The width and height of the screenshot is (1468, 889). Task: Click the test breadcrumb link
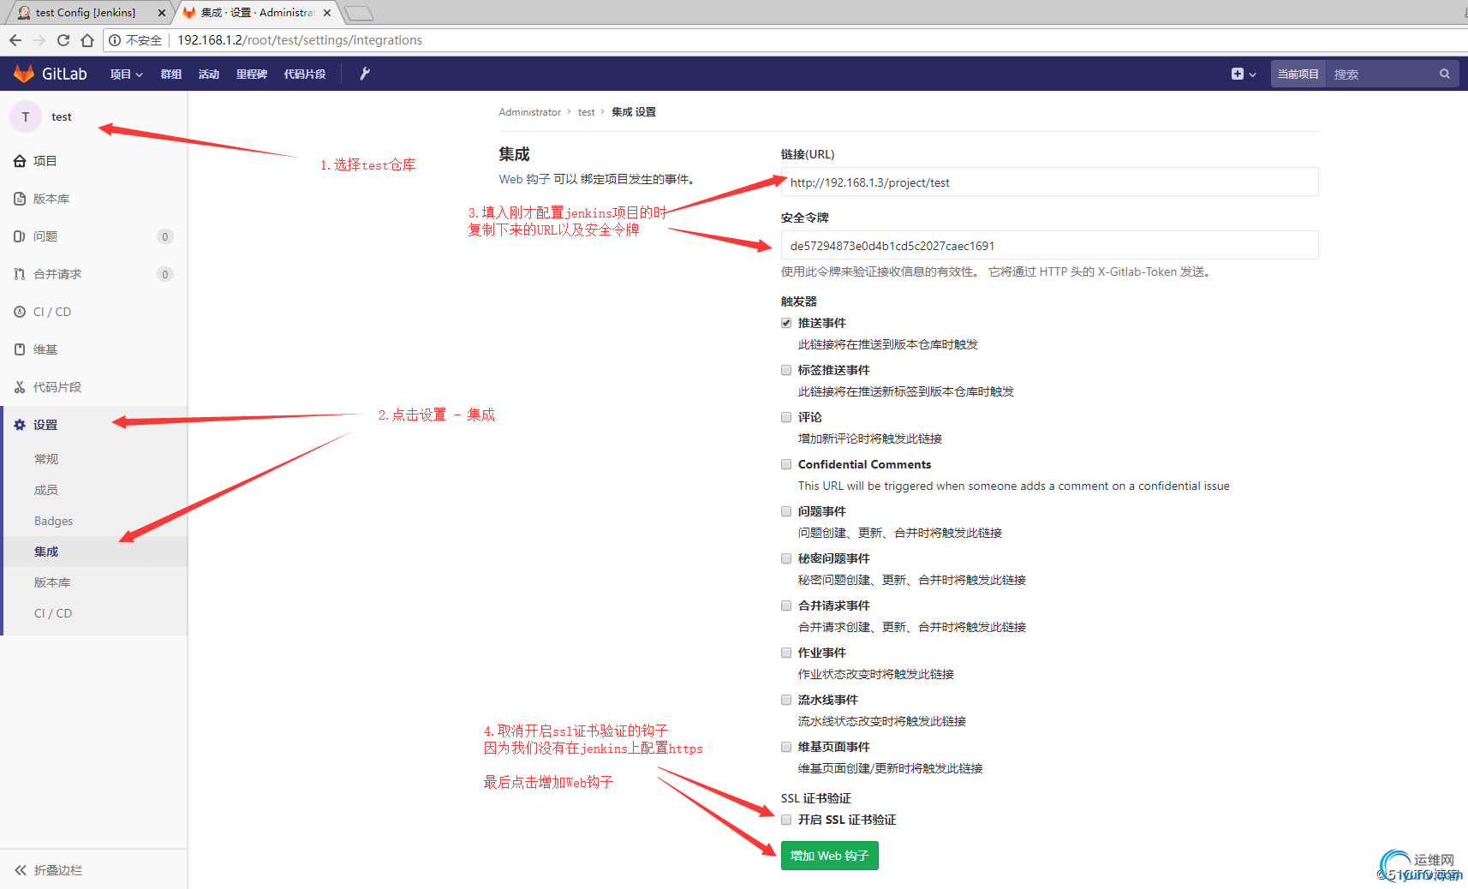[586, 112]
